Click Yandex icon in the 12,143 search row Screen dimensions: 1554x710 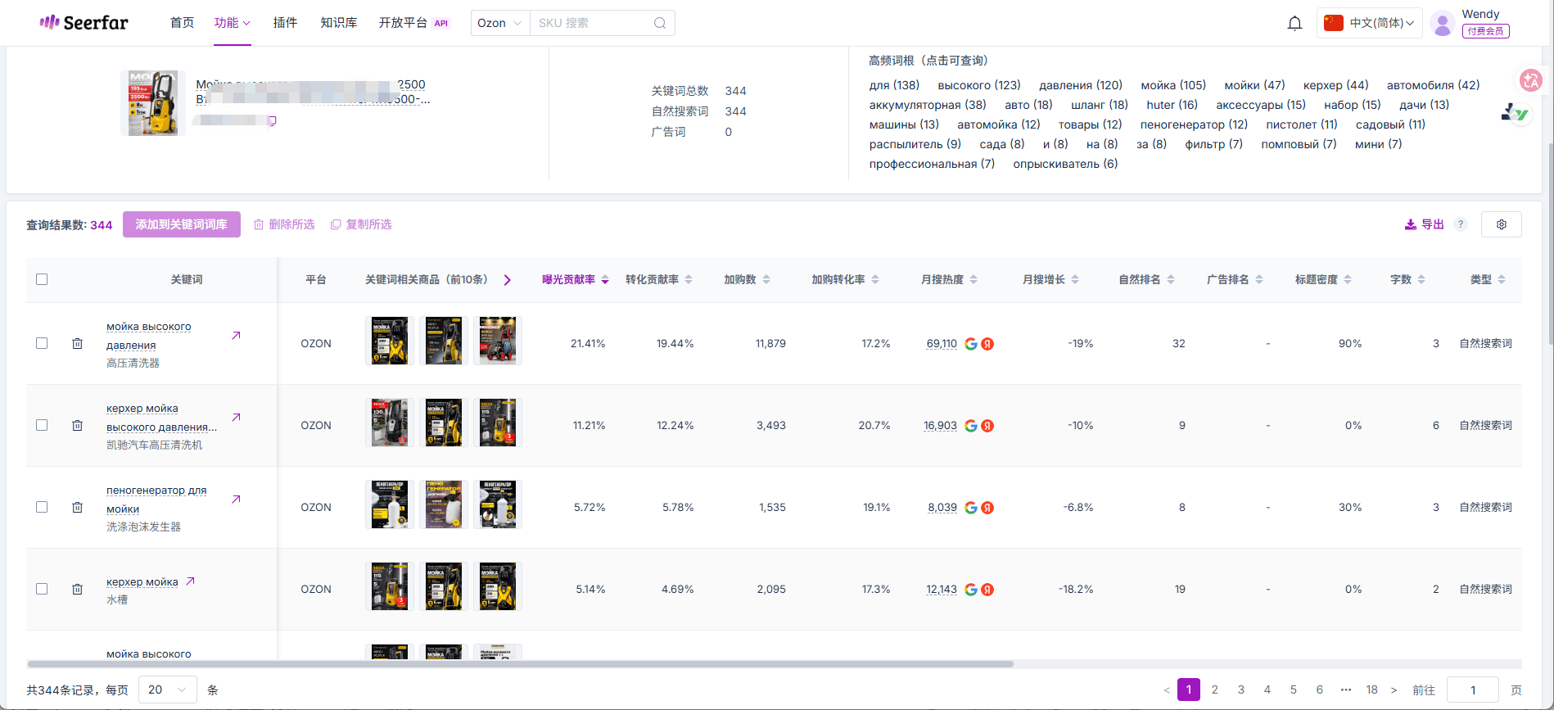[x=987, y=590]
